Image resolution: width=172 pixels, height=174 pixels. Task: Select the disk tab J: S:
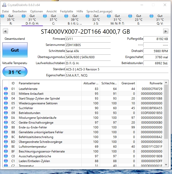[96, 20]
